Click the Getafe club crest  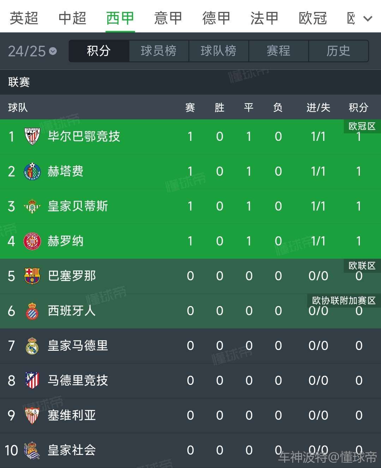(32, 171)
